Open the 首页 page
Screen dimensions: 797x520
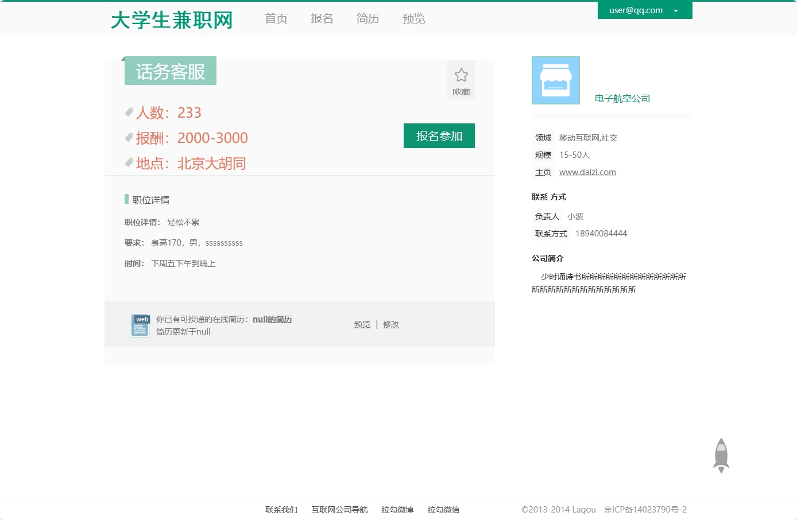[x=276, y=18]
